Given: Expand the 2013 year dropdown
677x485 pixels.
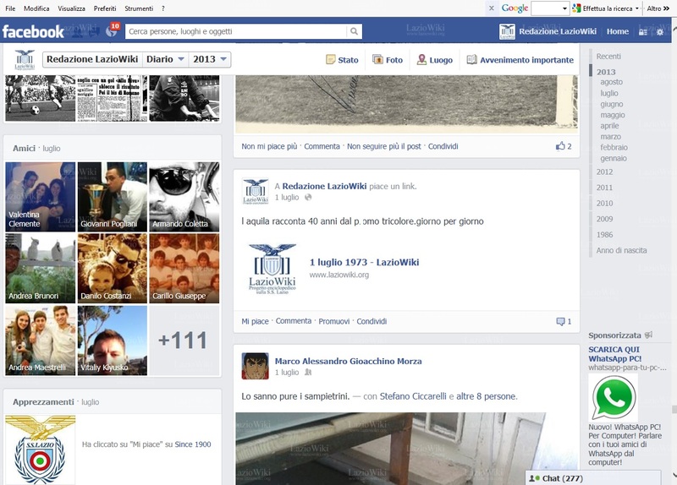Looking at the screenshot, I should (x=210, y=59).
